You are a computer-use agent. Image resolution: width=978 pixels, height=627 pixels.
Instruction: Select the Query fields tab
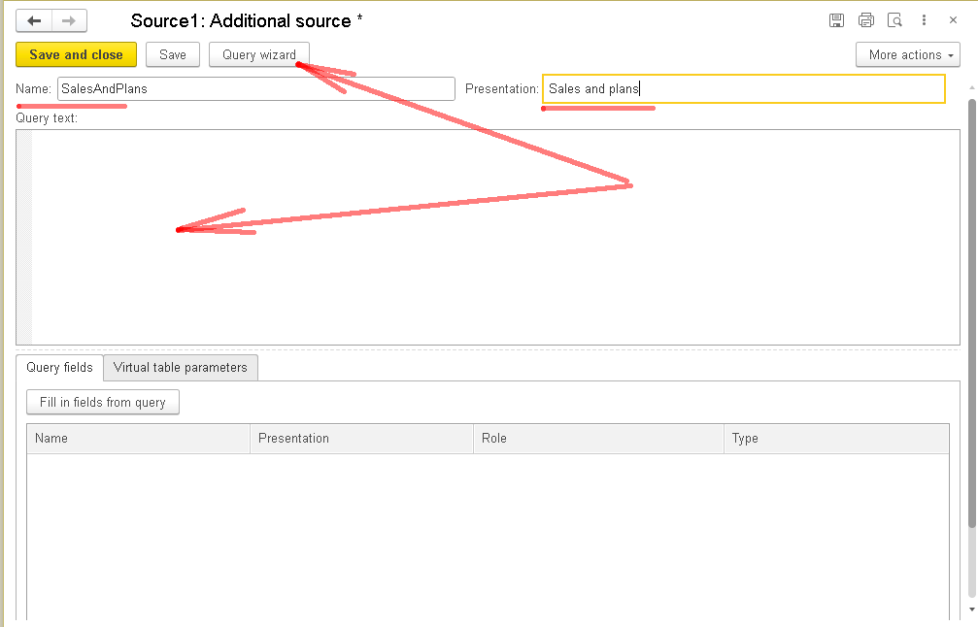tap(60, 368)
